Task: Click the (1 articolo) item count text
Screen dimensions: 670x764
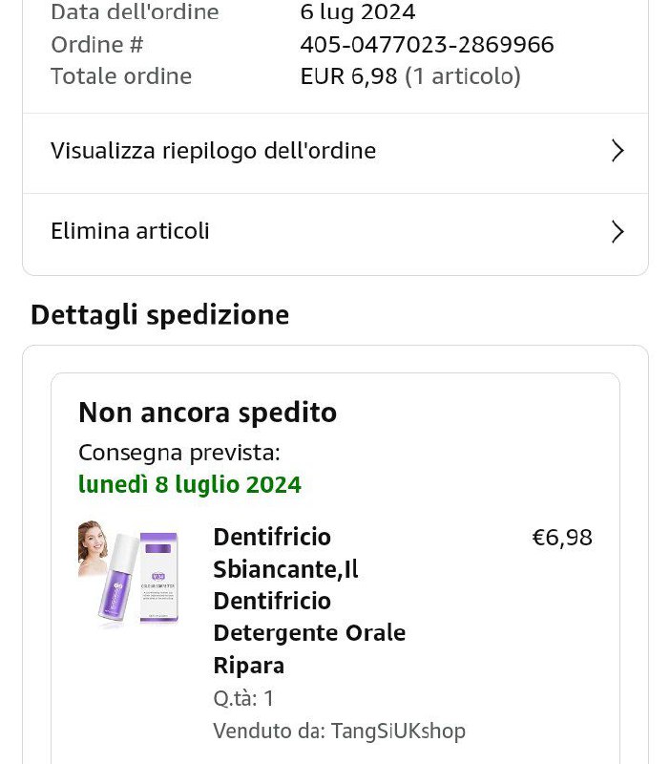Action: pyautogui.click(x=463, y=76)
